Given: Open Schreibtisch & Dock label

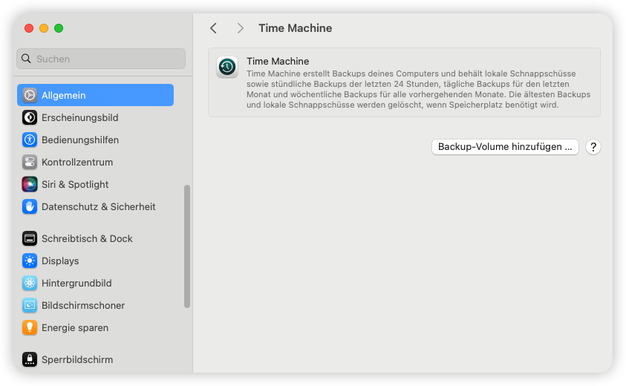Looking at the screenshot, I should point(87,239).
